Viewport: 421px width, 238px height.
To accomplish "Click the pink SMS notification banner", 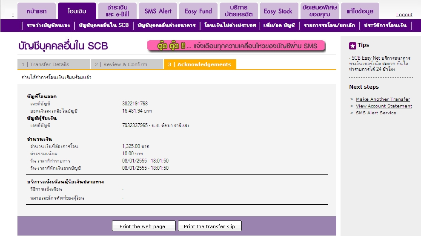I will [x=236, y=46].
